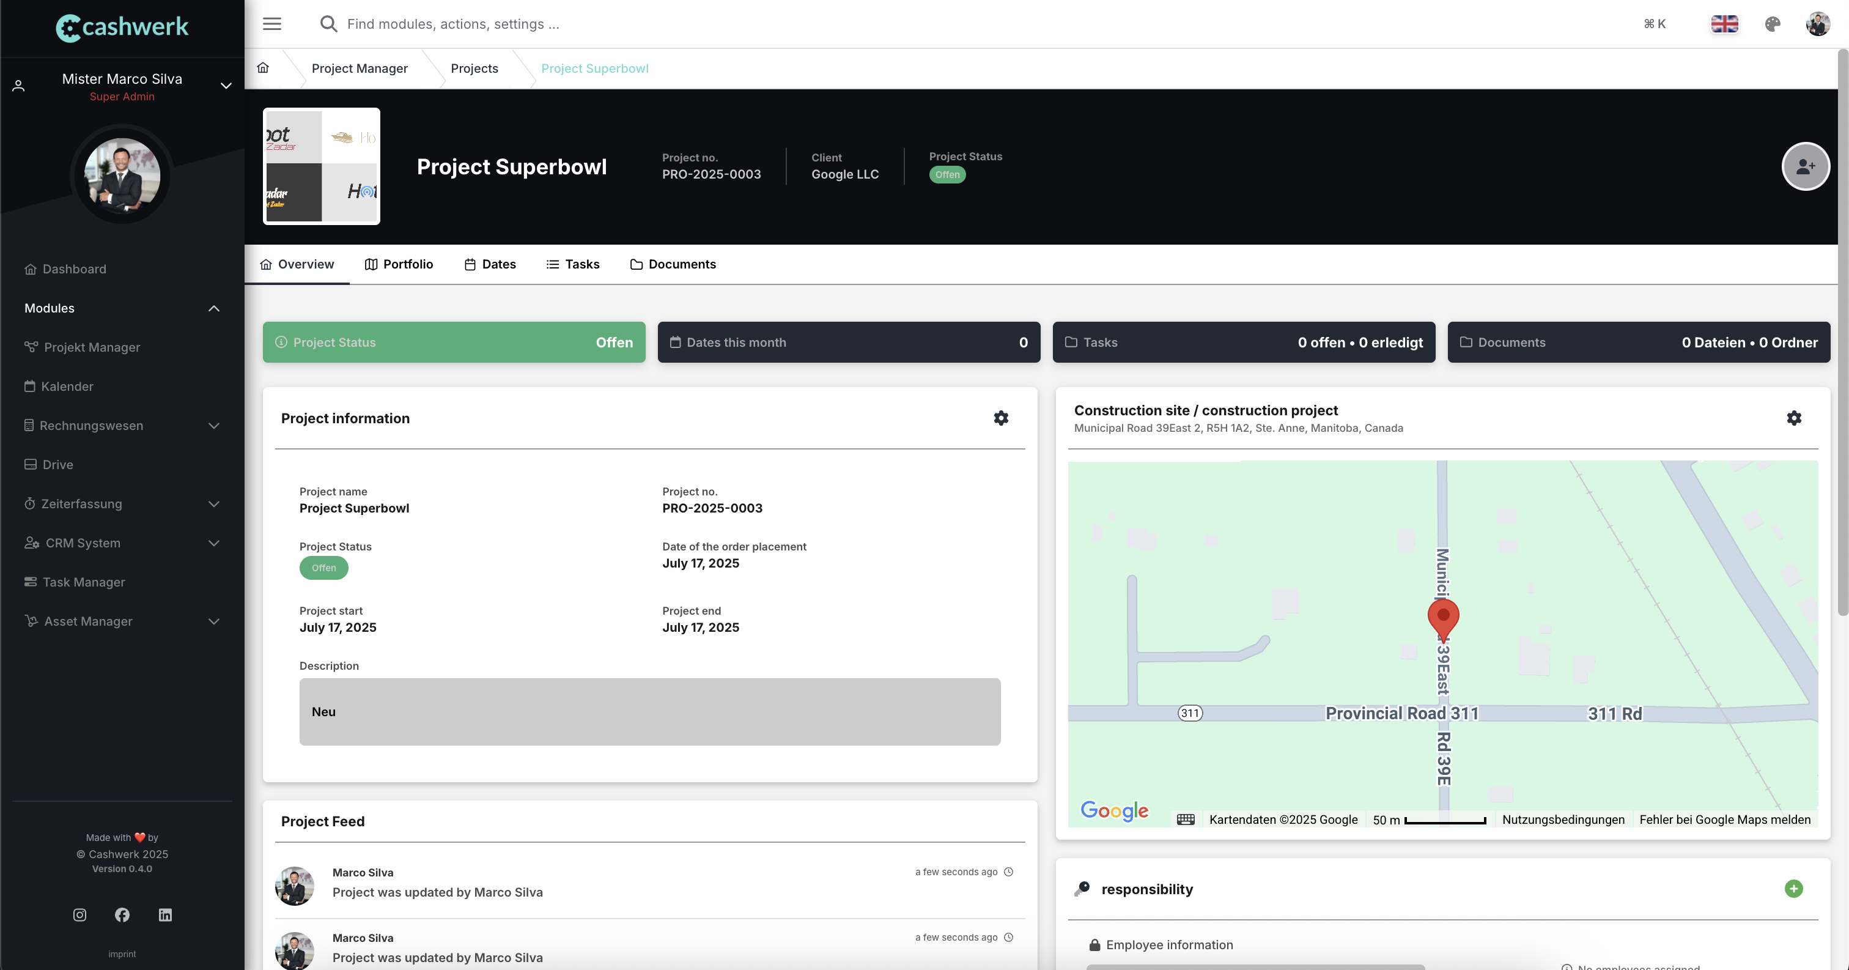Switch to the Tasks tab
This screenshot has height=970, width=1849.
click(573, 264)
